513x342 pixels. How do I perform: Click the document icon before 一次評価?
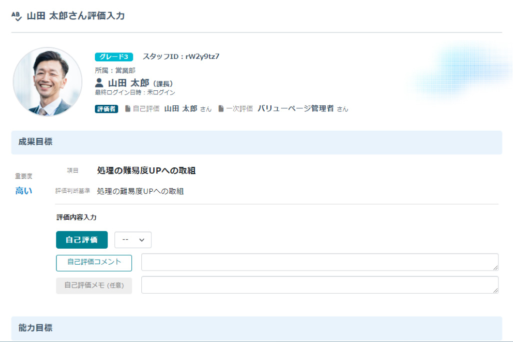[x=221, y=108]
